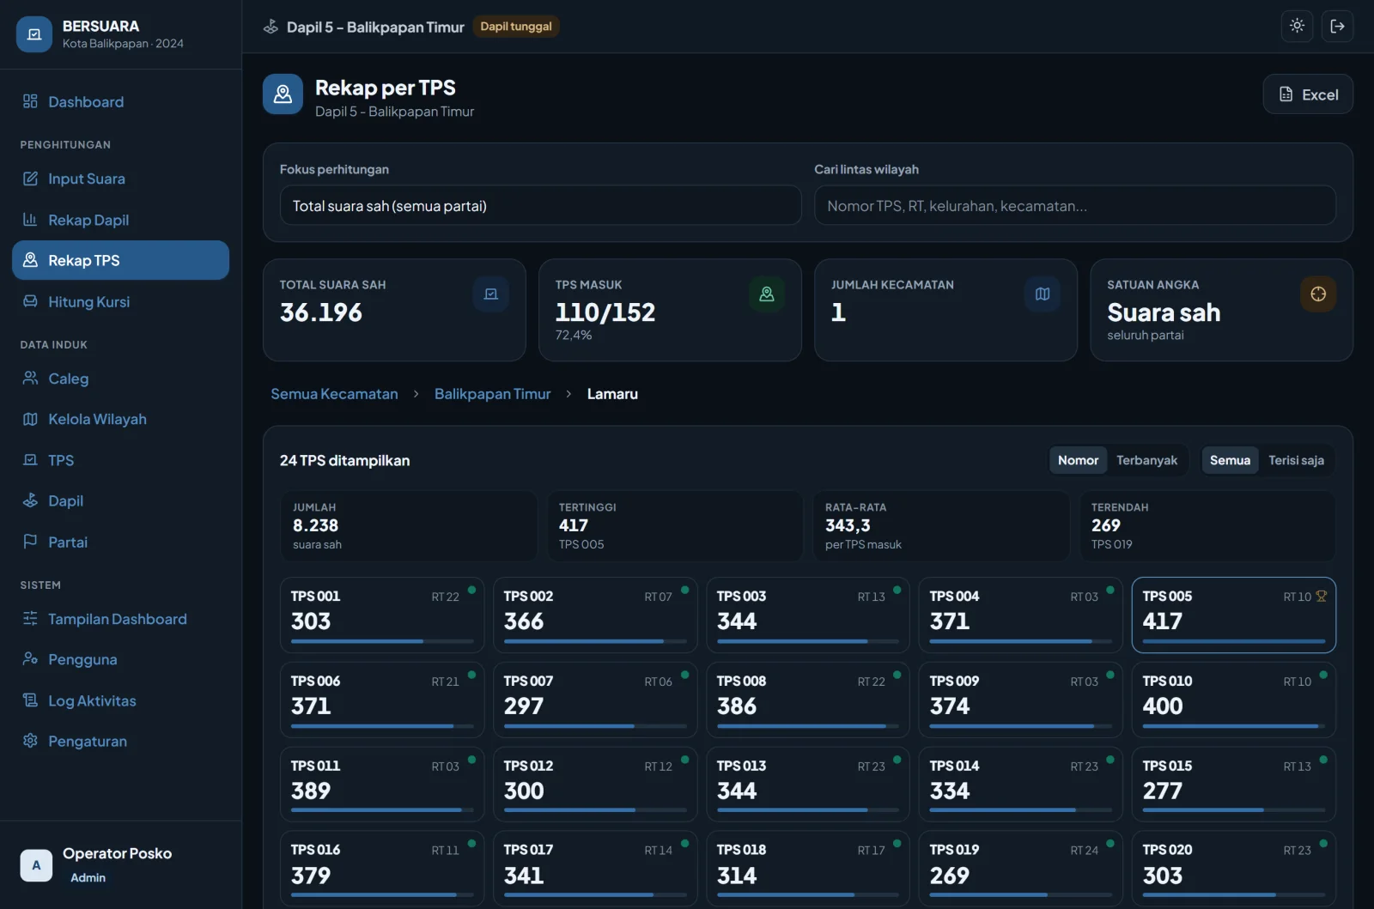1374x909 pixels.
Task: Select Rekap TPS menu item
Action: point(120,260)
